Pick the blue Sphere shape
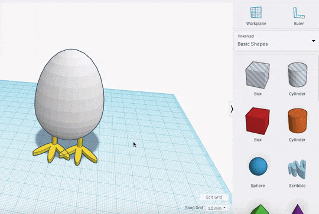Image resolution: width=319 pixels, height=214 pixels. pos(258,166)
